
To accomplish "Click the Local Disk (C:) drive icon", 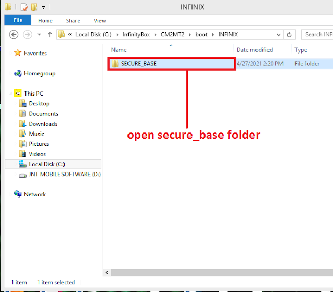I will click(22, 164).
